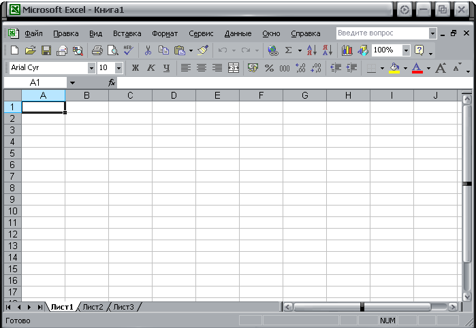Insert a hyperlink using the globe icon
This screenshot has height=328, width=476.
click(273, 50)
